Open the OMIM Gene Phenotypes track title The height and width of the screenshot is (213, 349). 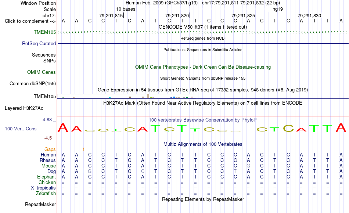click(203, 67)
